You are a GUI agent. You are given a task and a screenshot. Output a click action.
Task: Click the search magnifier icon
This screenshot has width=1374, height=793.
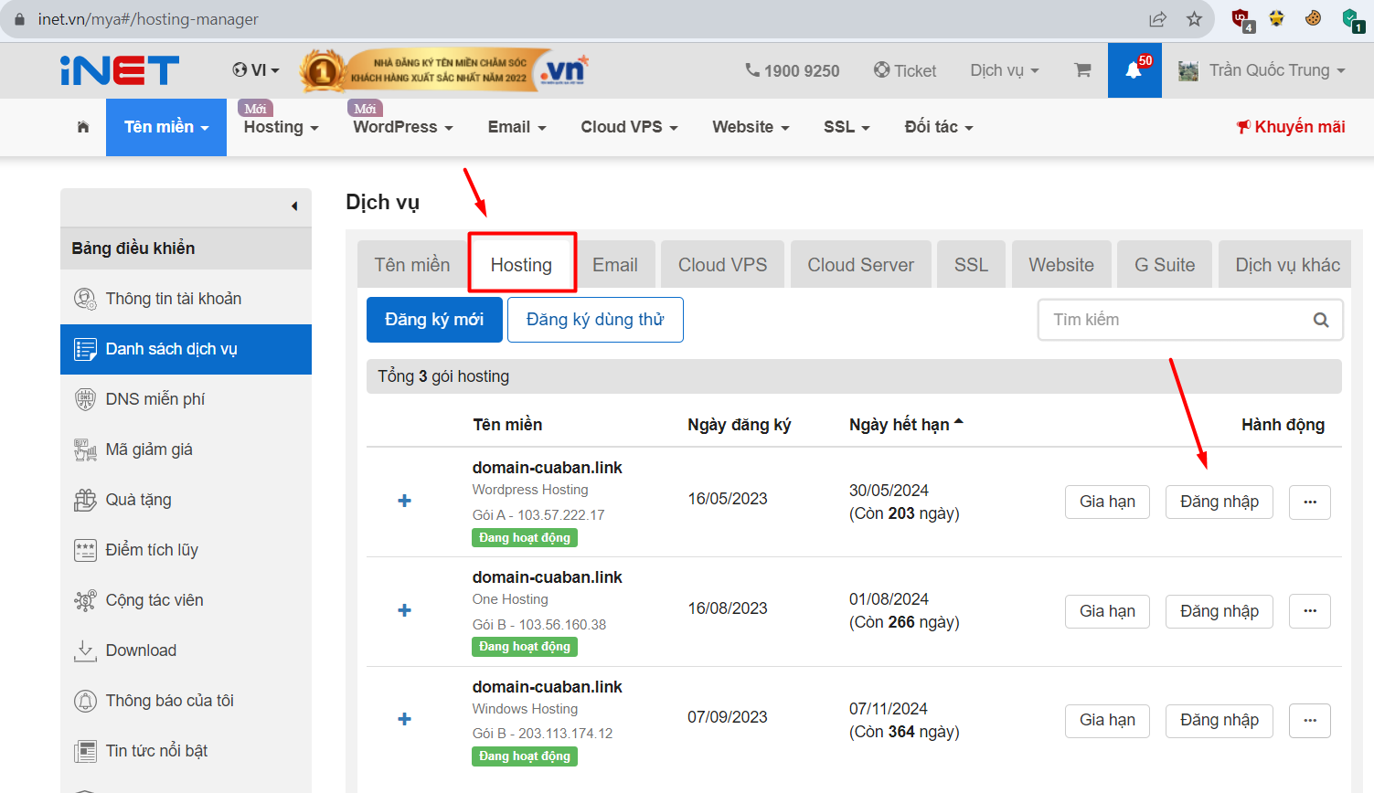pos(1321,320)
